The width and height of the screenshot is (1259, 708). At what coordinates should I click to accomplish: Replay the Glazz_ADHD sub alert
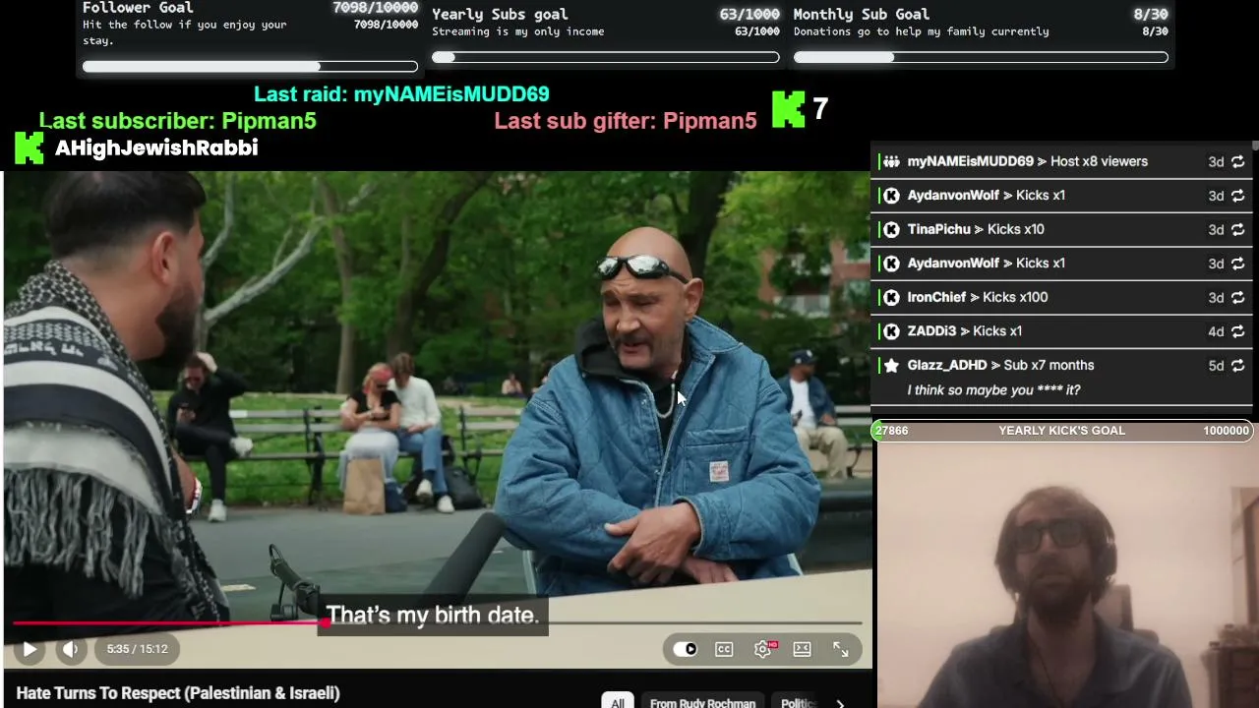click(1238, 365)
